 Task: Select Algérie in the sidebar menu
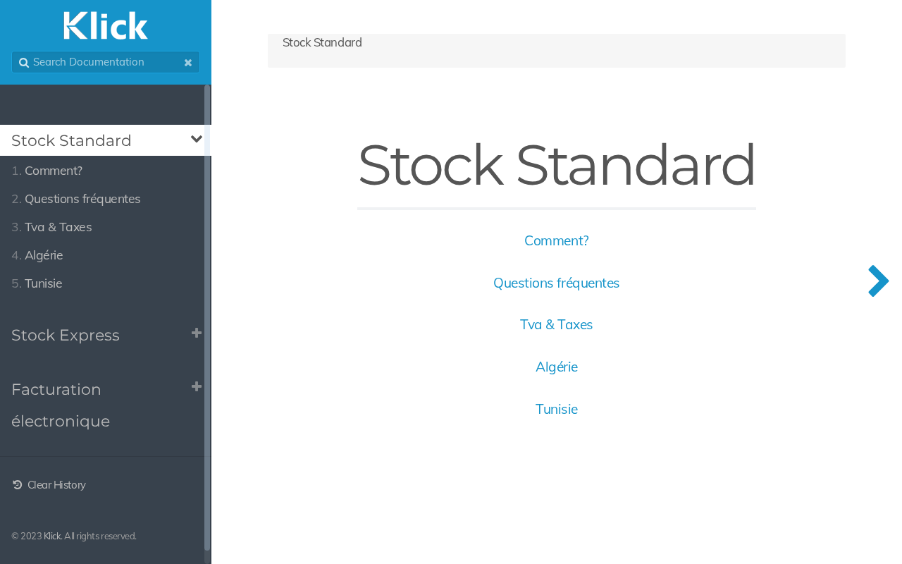(44, 255)
